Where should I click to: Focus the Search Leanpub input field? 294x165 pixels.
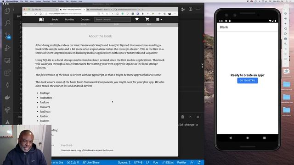tap(112, 19)
